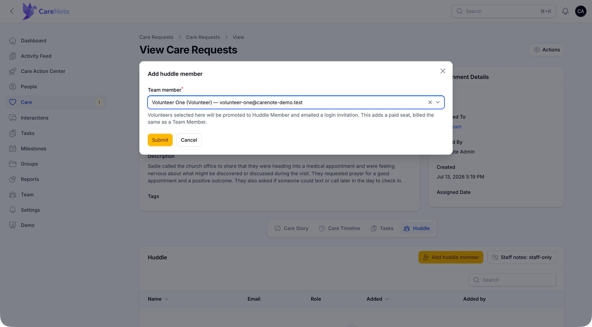
Task: Open the notifications bell in the header
Action: pyautogui.click(x=565, y=11)
